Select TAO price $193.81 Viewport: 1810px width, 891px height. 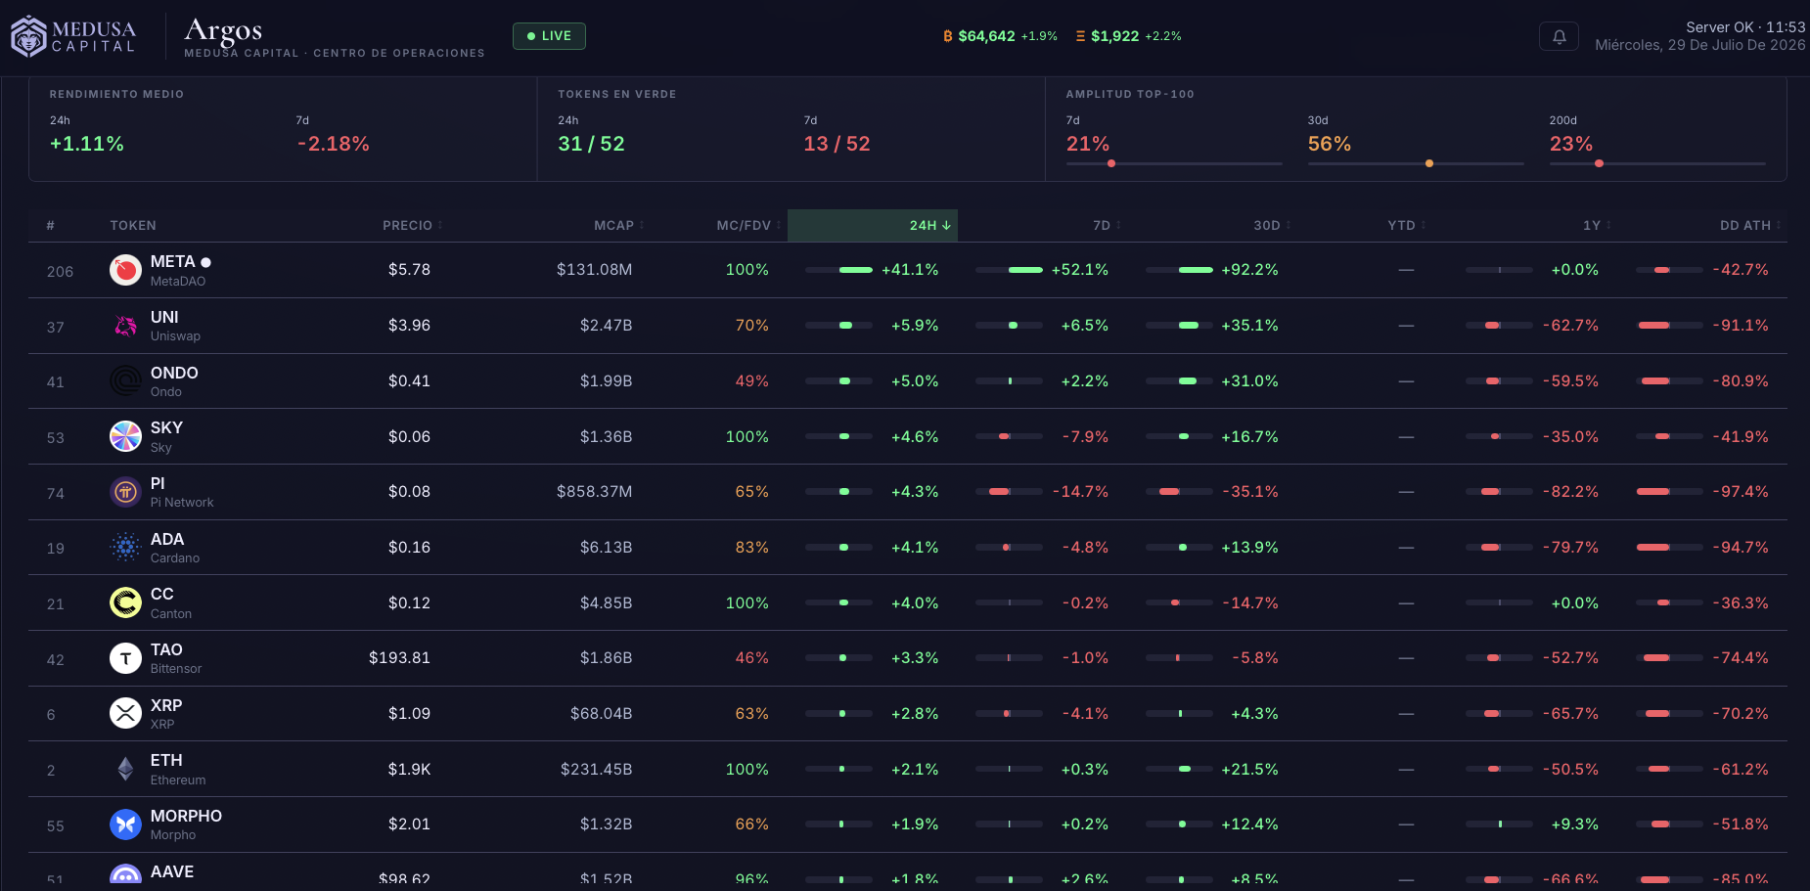tap(399, 658)
